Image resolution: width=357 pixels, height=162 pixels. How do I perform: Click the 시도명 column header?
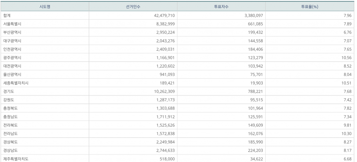(x=45, y=6)
